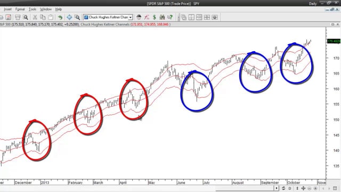Image resolution: width=341 pixels, height=192 pixels.
Task: Open the Insert menu
Action: 8,10
